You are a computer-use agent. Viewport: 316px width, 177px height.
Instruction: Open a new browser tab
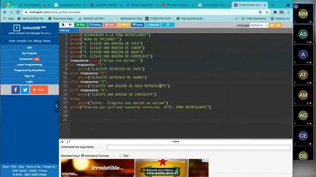tap(272, 5)
